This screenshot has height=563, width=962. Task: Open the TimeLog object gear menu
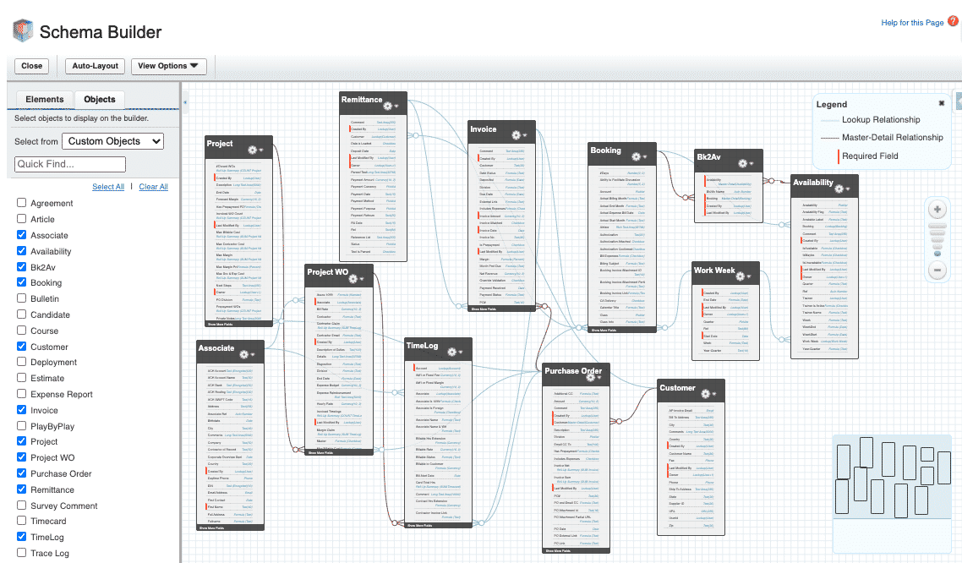point(454,352)
